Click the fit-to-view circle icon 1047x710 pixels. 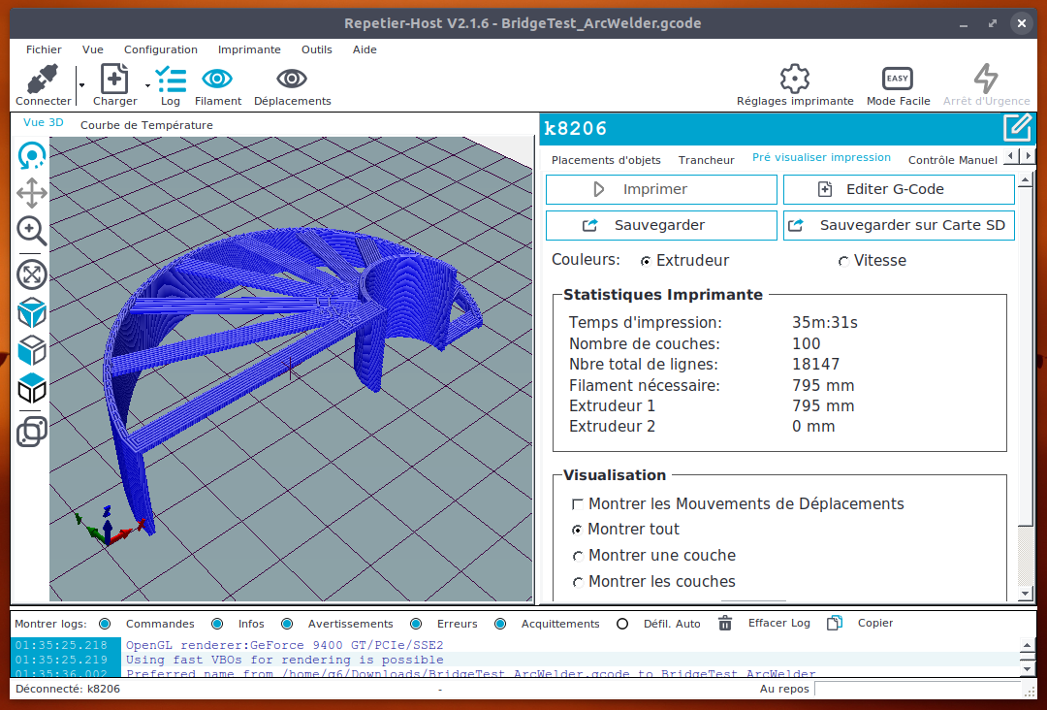pyautogui.click(x=31, y=274)
